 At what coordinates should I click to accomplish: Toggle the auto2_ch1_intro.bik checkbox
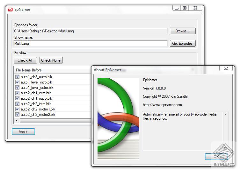point(17,93)
